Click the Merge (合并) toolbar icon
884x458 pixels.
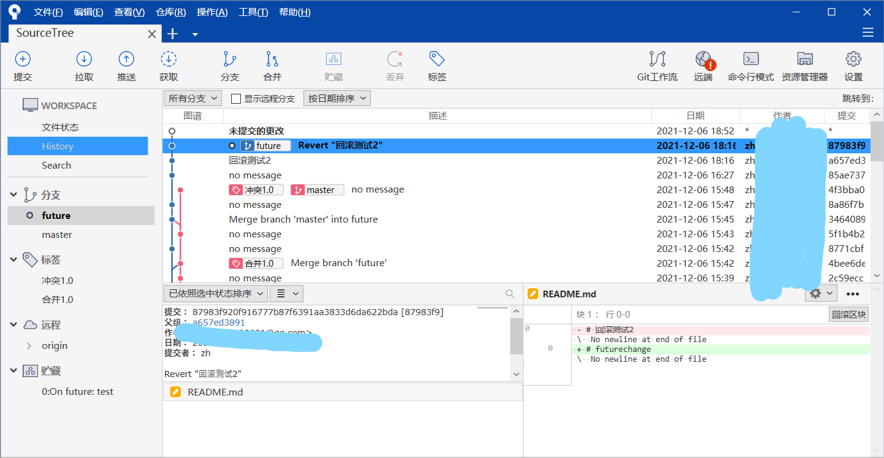[x=272, y=59]
